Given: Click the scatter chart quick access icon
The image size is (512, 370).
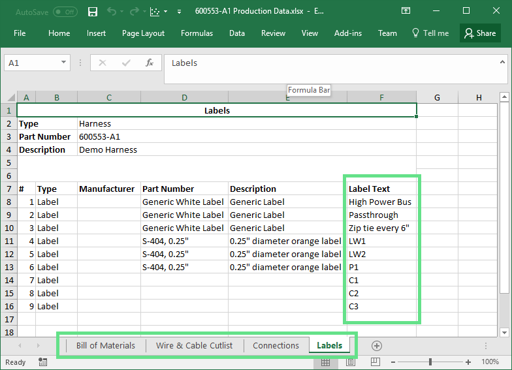Looking at the screenshot, I should click(x=155, y=12).
